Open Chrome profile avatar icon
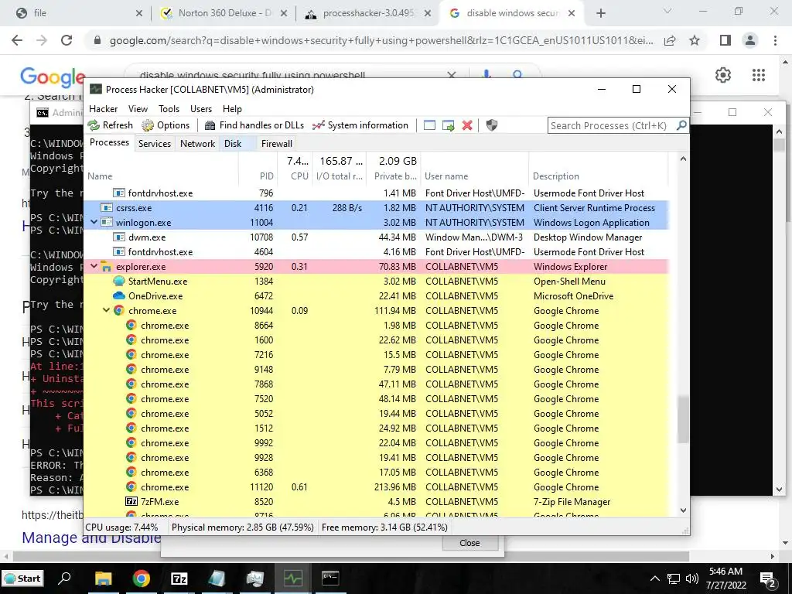 coord(750,40)
